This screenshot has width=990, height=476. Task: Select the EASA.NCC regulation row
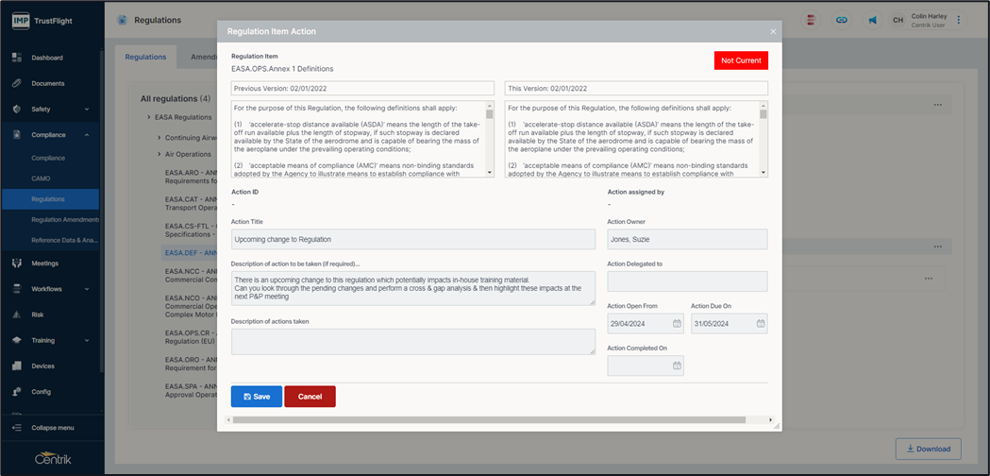click(191, 275)
